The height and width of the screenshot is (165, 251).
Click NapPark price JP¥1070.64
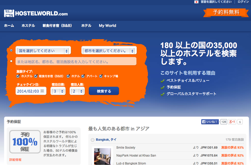[209, 156]
